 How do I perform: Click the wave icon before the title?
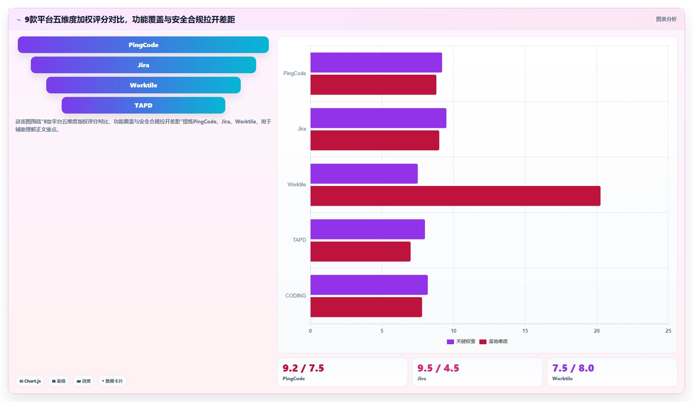(19, 20)
